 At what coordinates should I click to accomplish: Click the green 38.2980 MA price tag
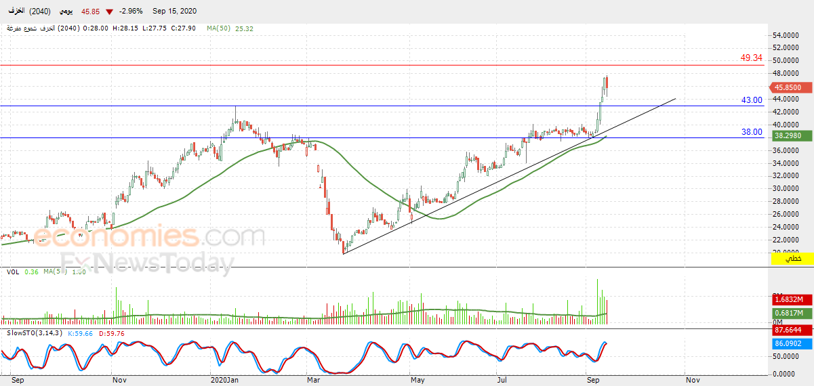(x=791, y=135)
